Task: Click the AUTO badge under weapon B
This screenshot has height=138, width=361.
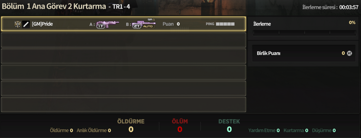Action: (148, 26)
